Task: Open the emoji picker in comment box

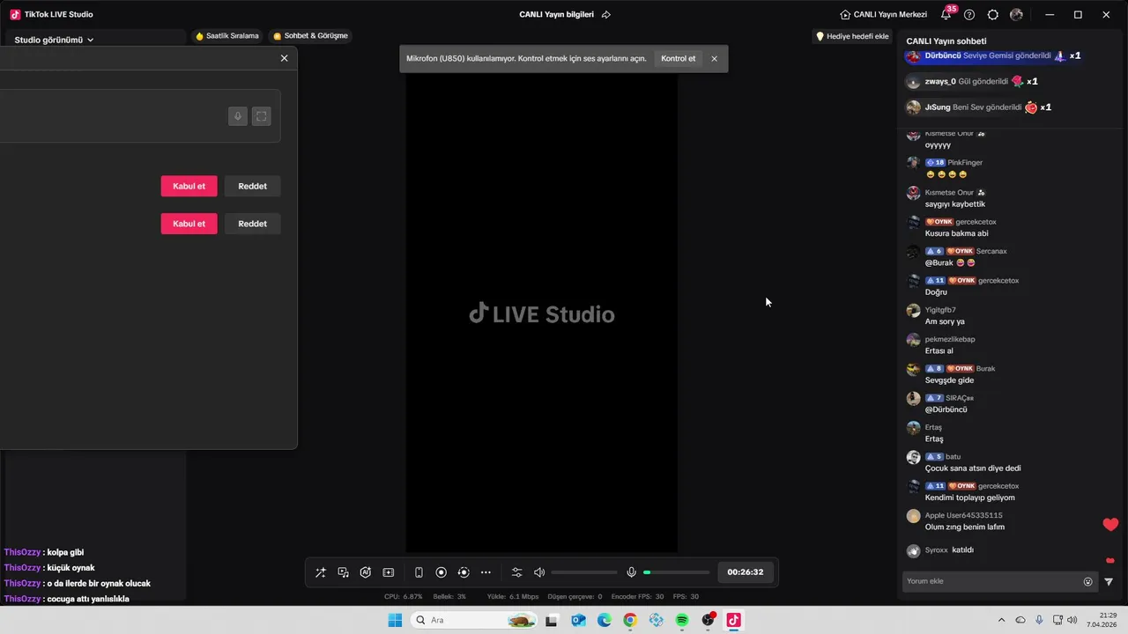Action: click(x=1088, y=581)
